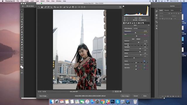Toggle Camera Raw full screen mode
Image resolution: width=187 pixels, height=105 pixels.
click(x=120, y=7)
